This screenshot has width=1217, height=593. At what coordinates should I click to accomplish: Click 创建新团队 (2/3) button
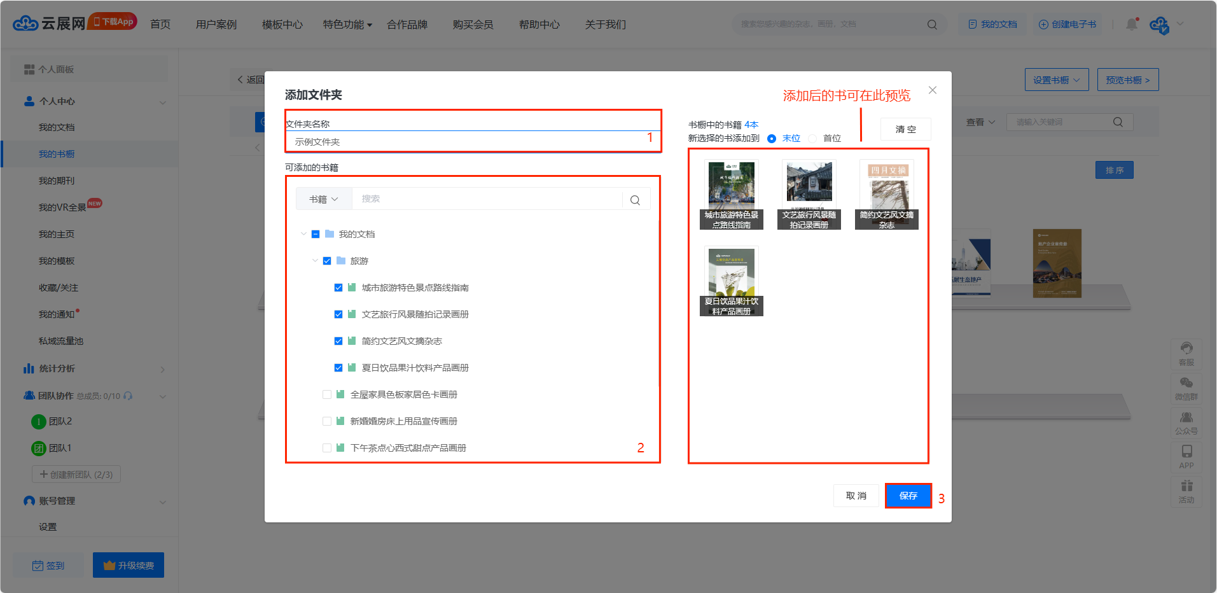click(76, 475)
